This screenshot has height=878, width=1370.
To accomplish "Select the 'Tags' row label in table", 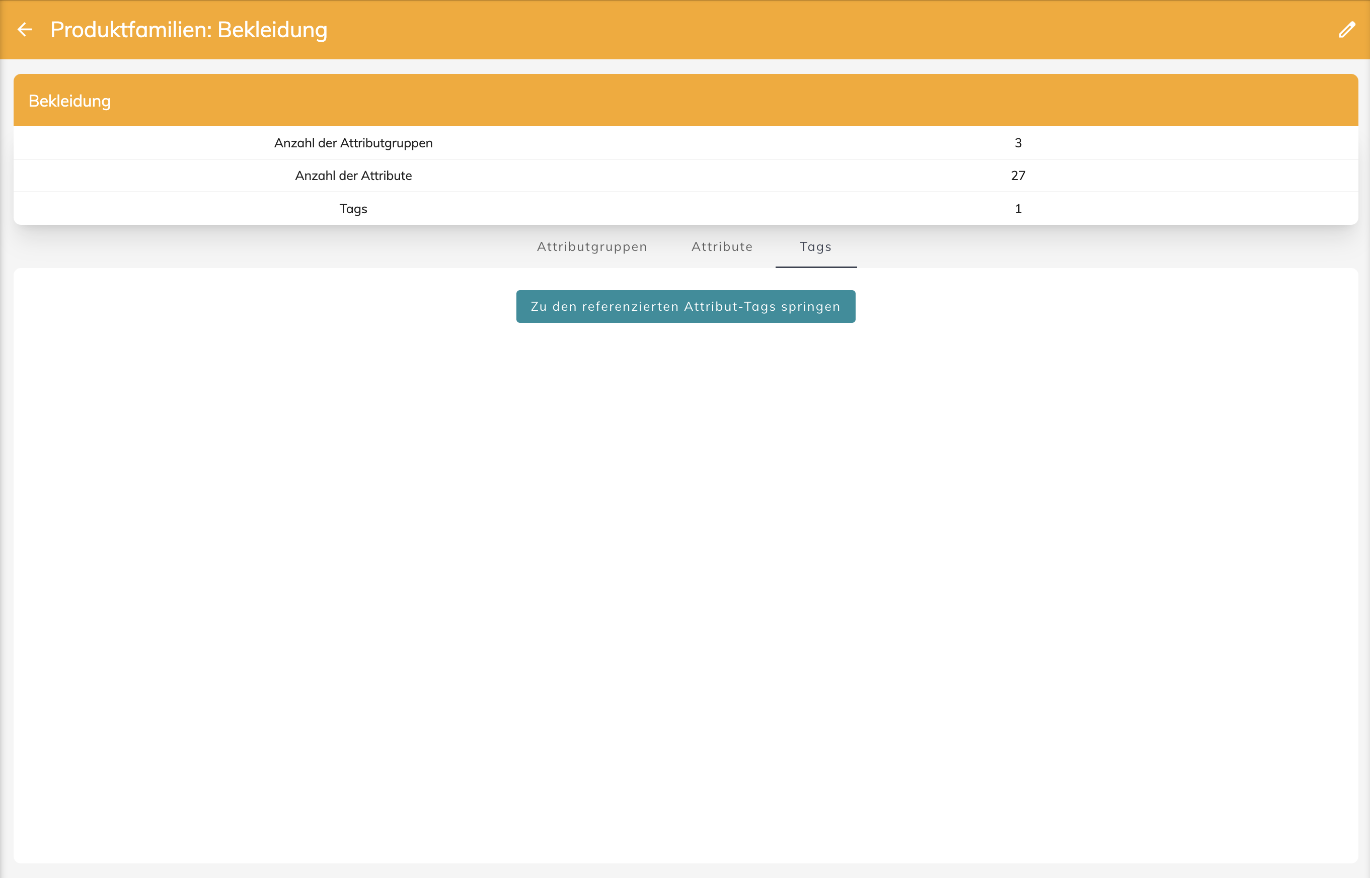I will coord(353,209).
